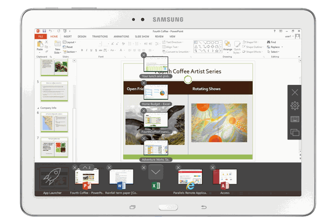Viewport: 336px width, 224px height.
Task: Click Convert to SmartArt
Action: pos(176,52)
